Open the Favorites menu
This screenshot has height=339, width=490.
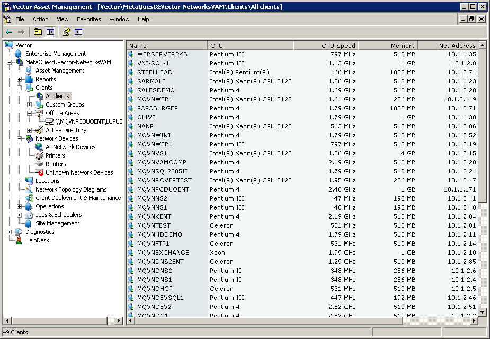[x=88, y=19]
